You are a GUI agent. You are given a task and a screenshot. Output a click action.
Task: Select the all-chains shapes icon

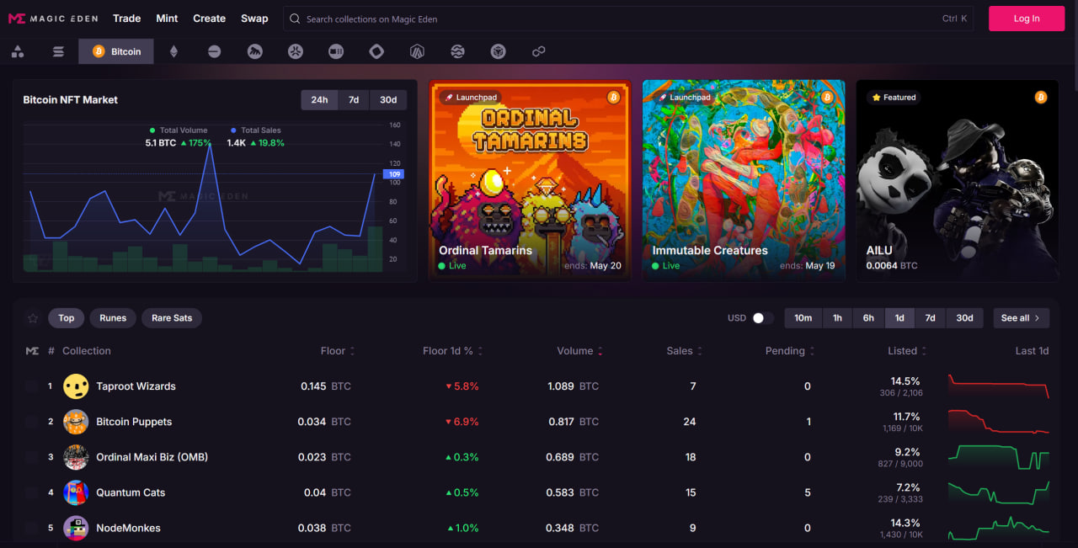18,52
